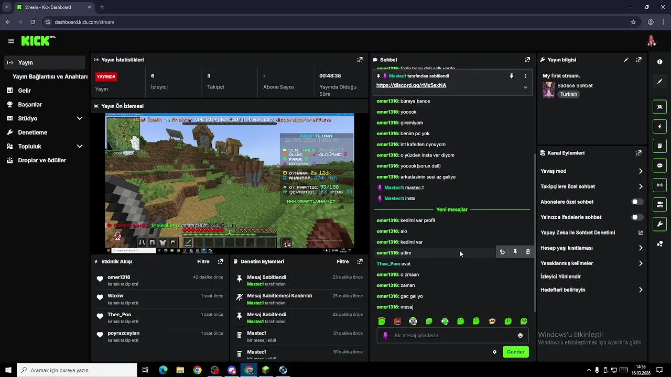Open Yayın Bağlantısı ve Anahtarı page
The width and height of the screenshot is (671, 377).
pyautogui.click(x=50, y=76)
